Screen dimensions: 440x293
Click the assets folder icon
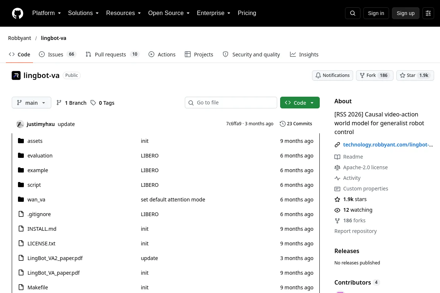[21, 141]
